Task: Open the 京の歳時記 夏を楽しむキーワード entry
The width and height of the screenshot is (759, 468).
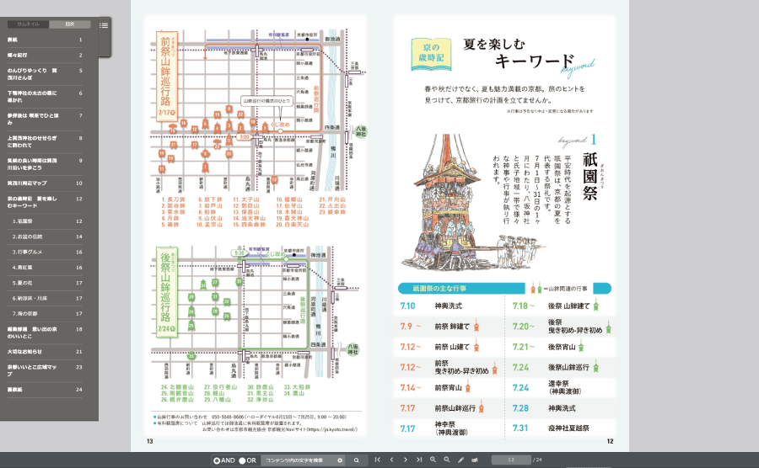Action: [45, 202]
